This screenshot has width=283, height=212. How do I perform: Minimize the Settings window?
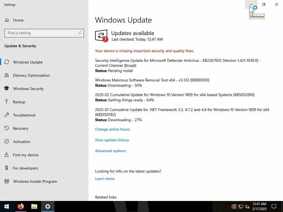(x=251, y=4)
